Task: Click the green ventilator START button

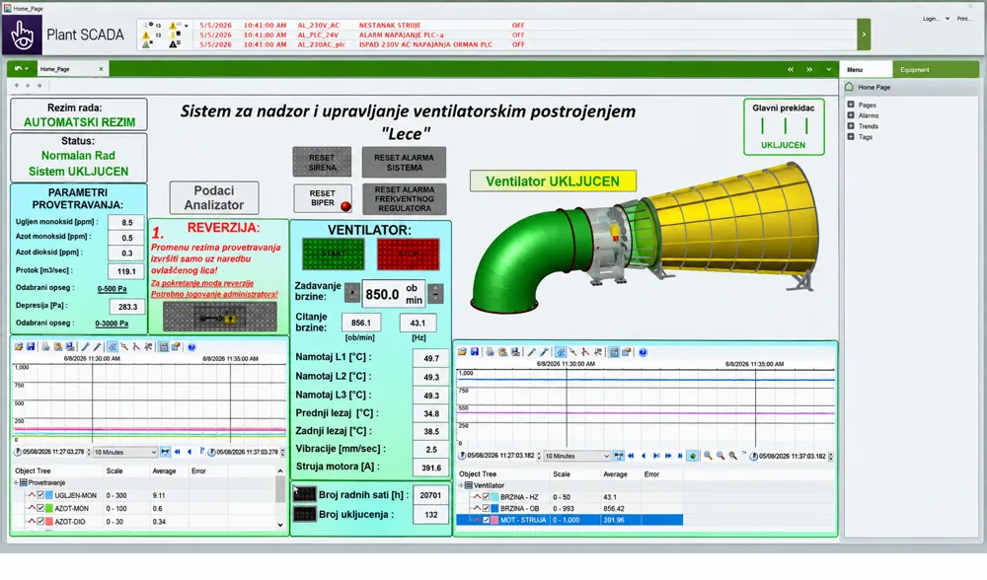Action: point(333,254)
